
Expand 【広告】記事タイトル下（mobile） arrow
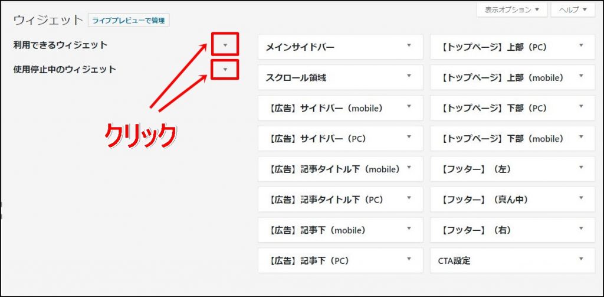(x=409, y=167)
